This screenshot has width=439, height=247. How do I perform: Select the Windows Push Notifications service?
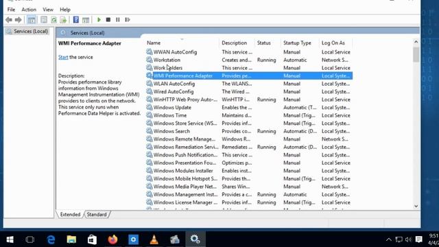[248, 155]
